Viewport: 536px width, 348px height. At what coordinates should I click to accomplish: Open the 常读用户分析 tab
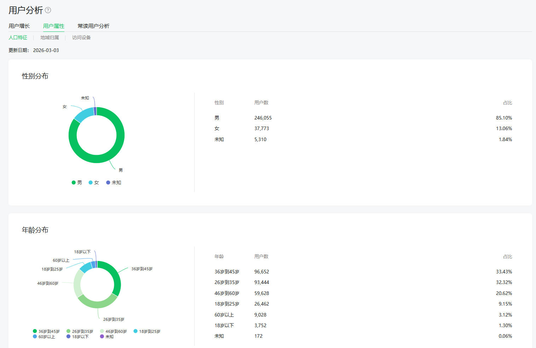pyautogui.click(x=93, y=26)
